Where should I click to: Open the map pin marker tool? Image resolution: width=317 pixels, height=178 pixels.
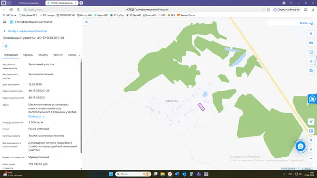tap(311, 34)
